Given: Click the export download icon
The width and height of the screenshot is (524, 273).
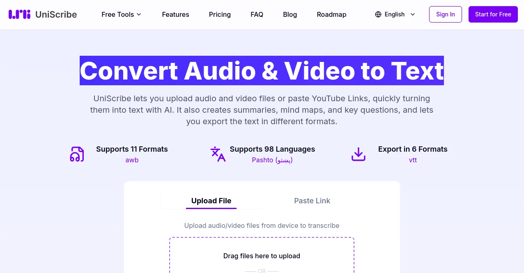Looking at the screenshot, I should (x=358, y=154).
